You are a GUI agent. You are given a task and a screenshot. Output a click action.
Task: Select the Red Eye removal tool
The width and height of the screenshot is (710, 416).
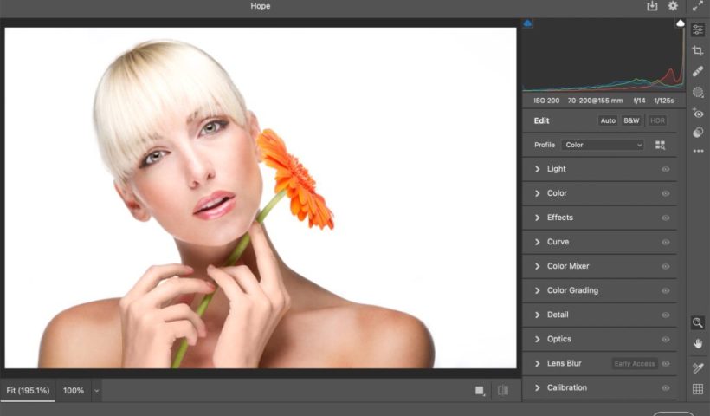(698, 114)
